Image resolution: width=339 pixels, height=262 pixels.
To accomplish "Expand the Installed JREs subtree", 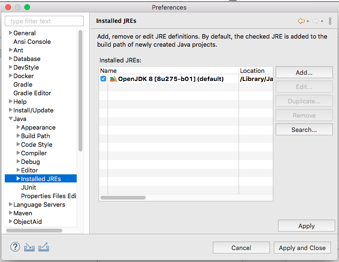I will pyautogui.click(x=18, y=179).
